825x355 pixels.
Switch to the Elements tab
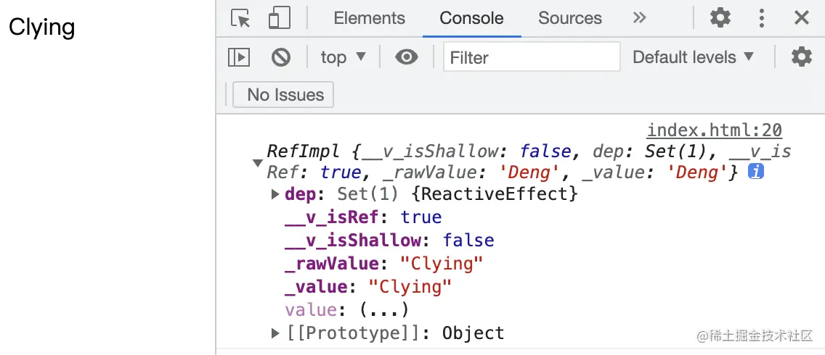click(x=369, y=18)
